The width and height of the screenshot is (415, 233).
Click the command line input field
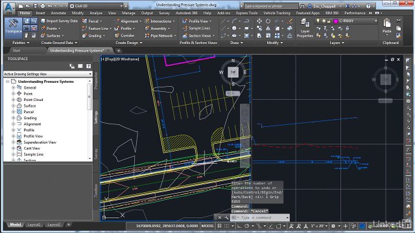click(x=262, y=217)
